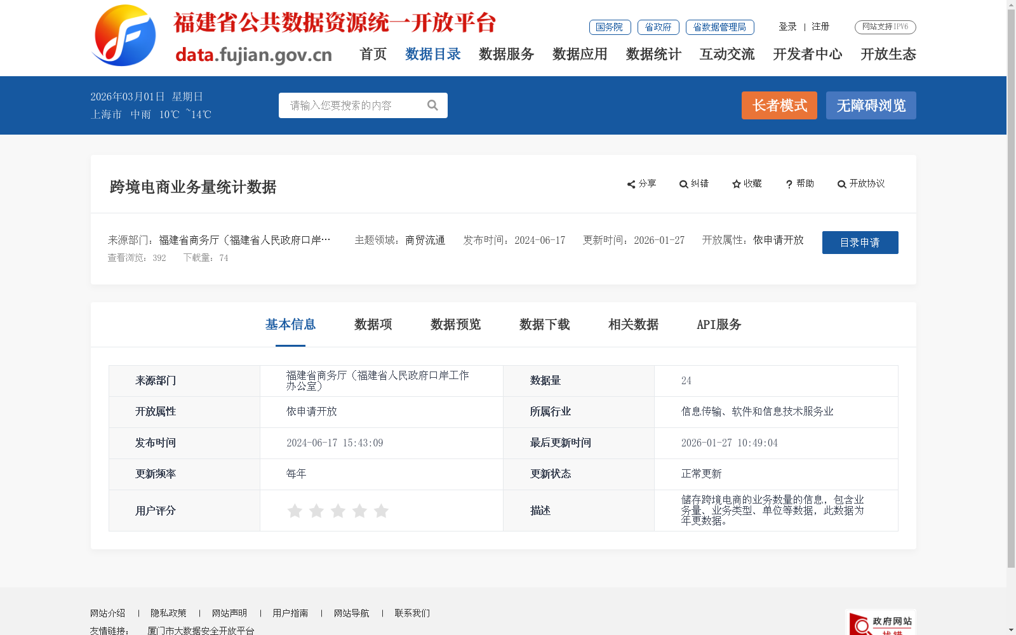Screen dimensions: 1016x635
Task: Switch to the 基本信息 tab
Action: 291,324
